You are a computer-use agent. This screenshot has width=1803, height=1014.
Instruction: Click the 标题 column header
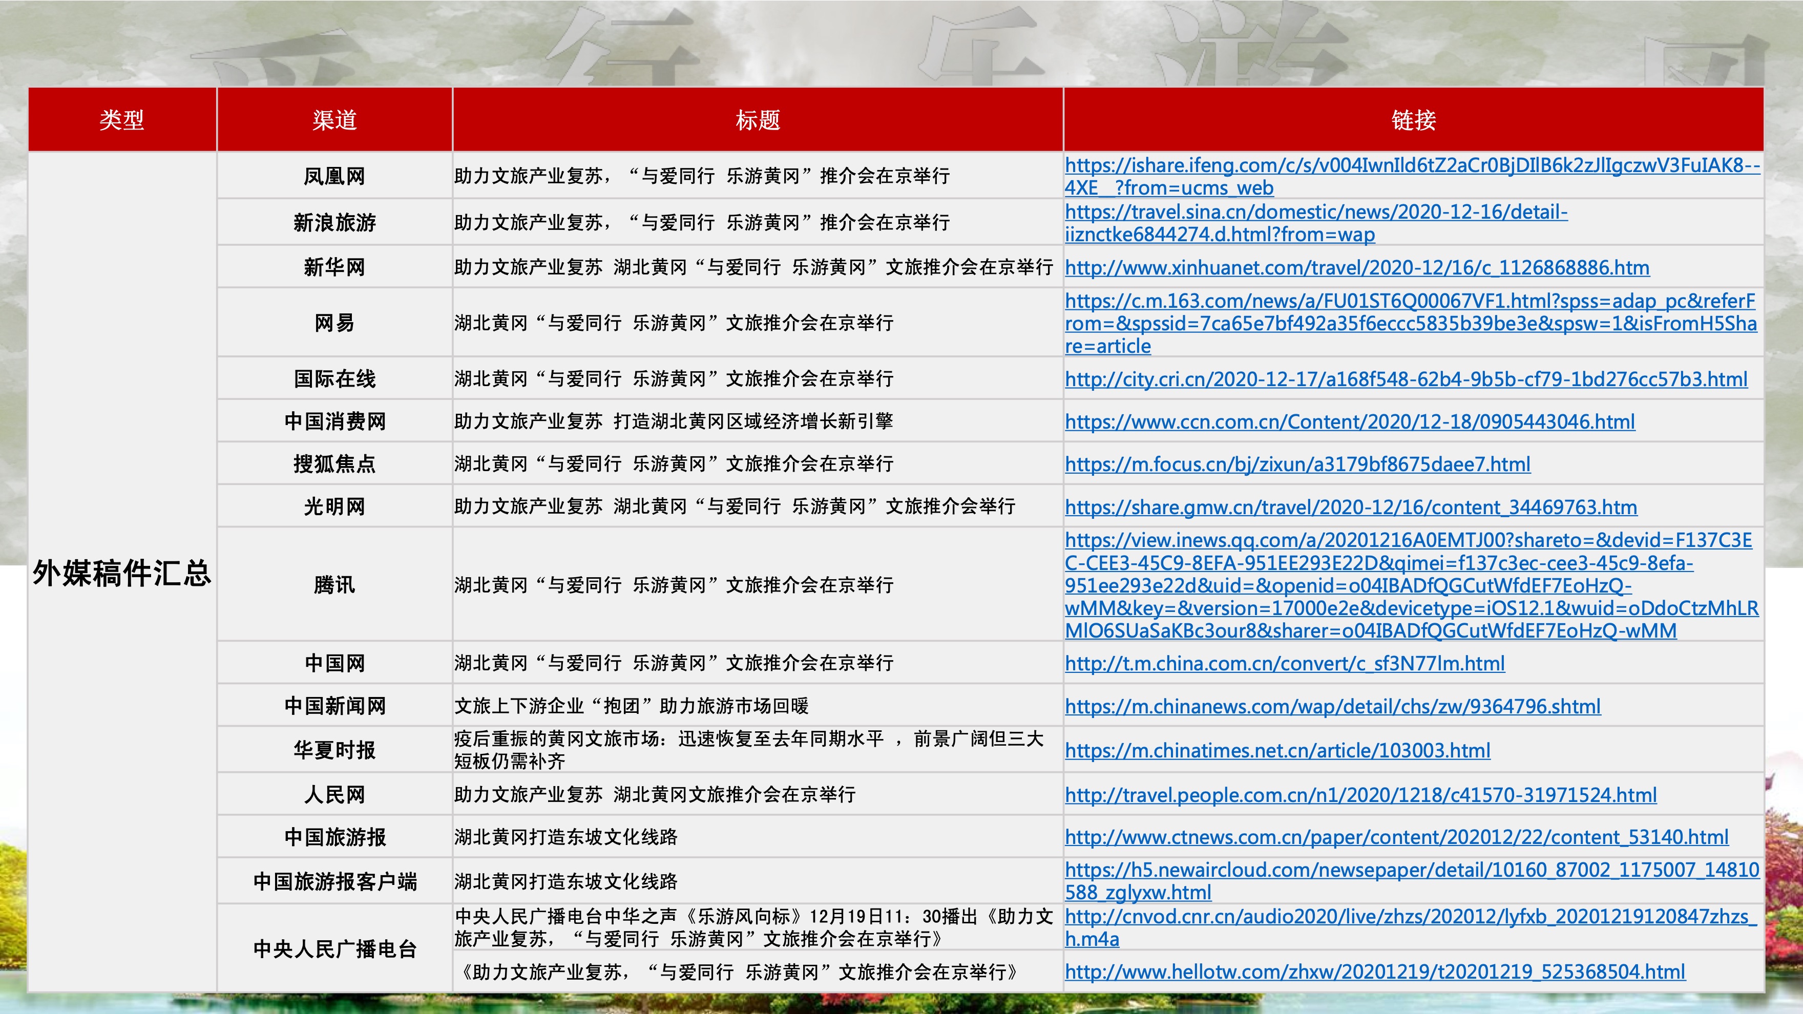pyautogui.click(x=758, y=120)
